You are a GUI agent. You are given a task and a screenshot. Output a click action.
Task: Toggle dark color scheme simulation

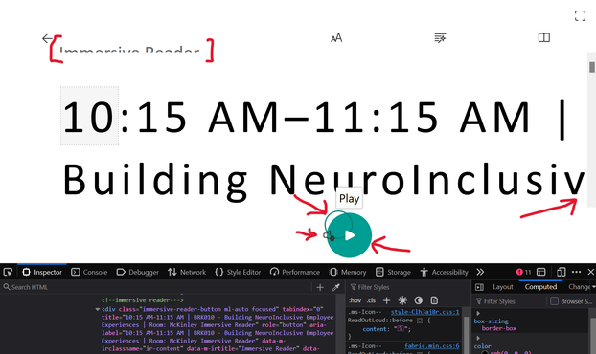419,300
